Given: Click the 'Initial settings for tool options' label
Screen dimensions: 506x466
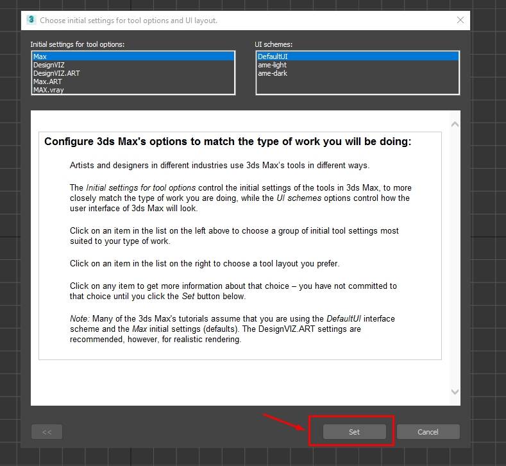Looking at the screenshot, I should pyautogui.click(x=78, y=44).
